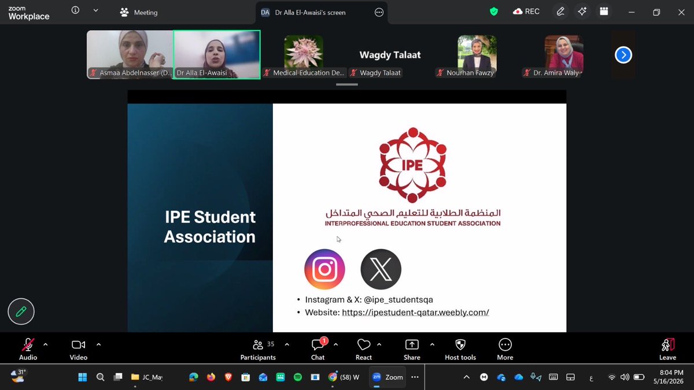Expand the React options caret
The height and width of the screenshot is (390, 694).
coord(379,344)
